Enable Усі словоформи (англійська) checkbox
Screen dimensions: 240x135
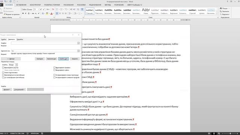(3, 78)
